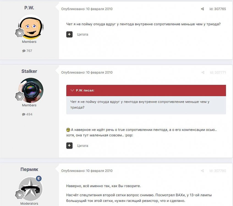Click rank badge on Пермяк's avatar
Screen dimensions: 233x206
(20, 194)
